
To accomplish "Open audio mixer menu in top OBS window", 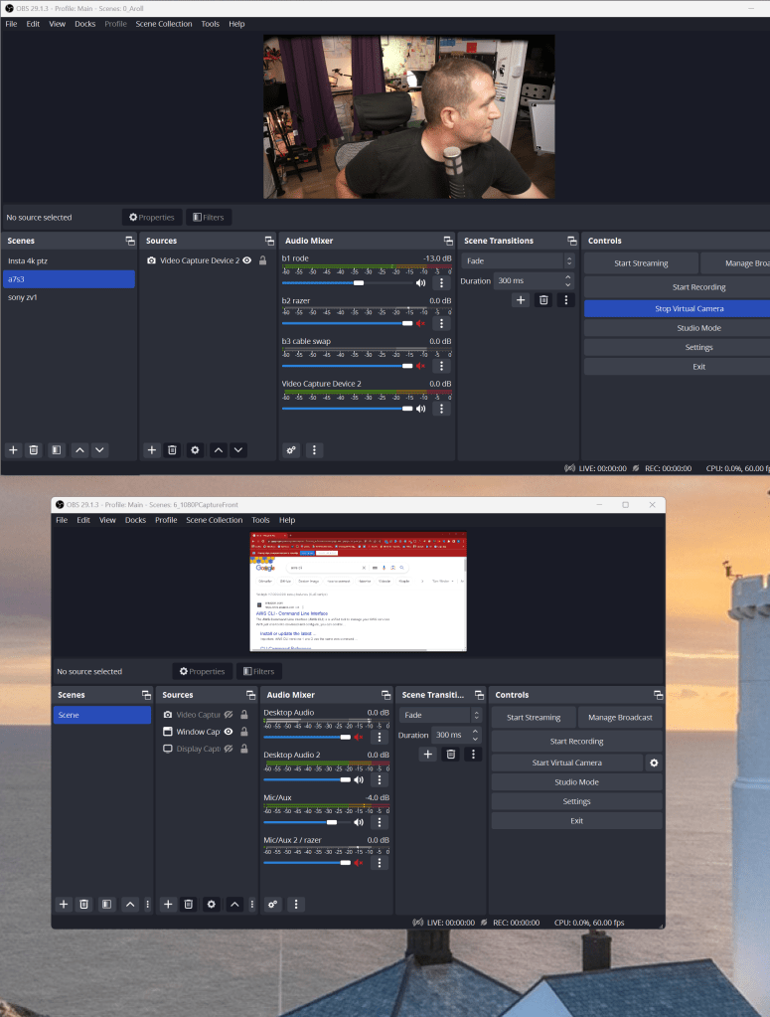I will coord(314,450).
